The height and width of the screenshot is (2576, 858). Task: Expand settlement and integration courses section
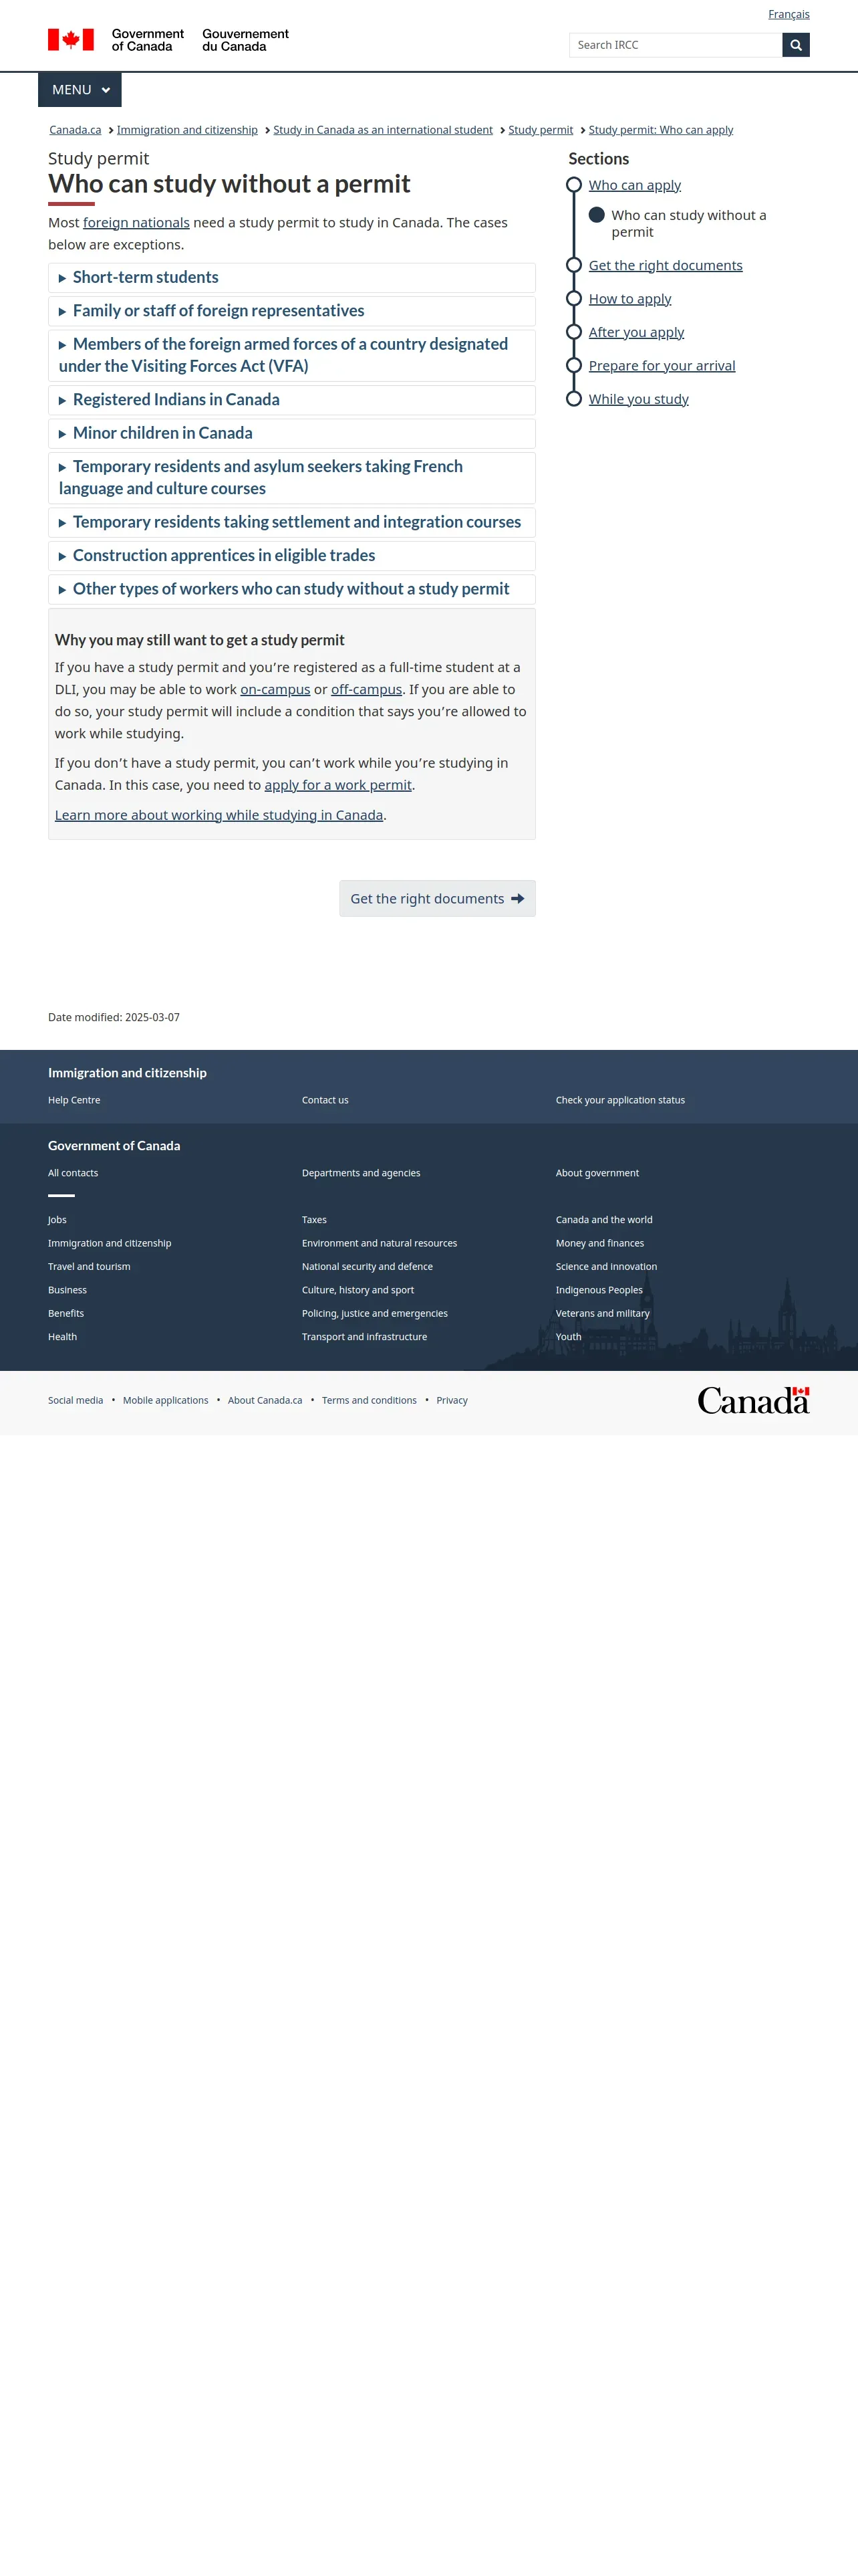pos(291,522)
